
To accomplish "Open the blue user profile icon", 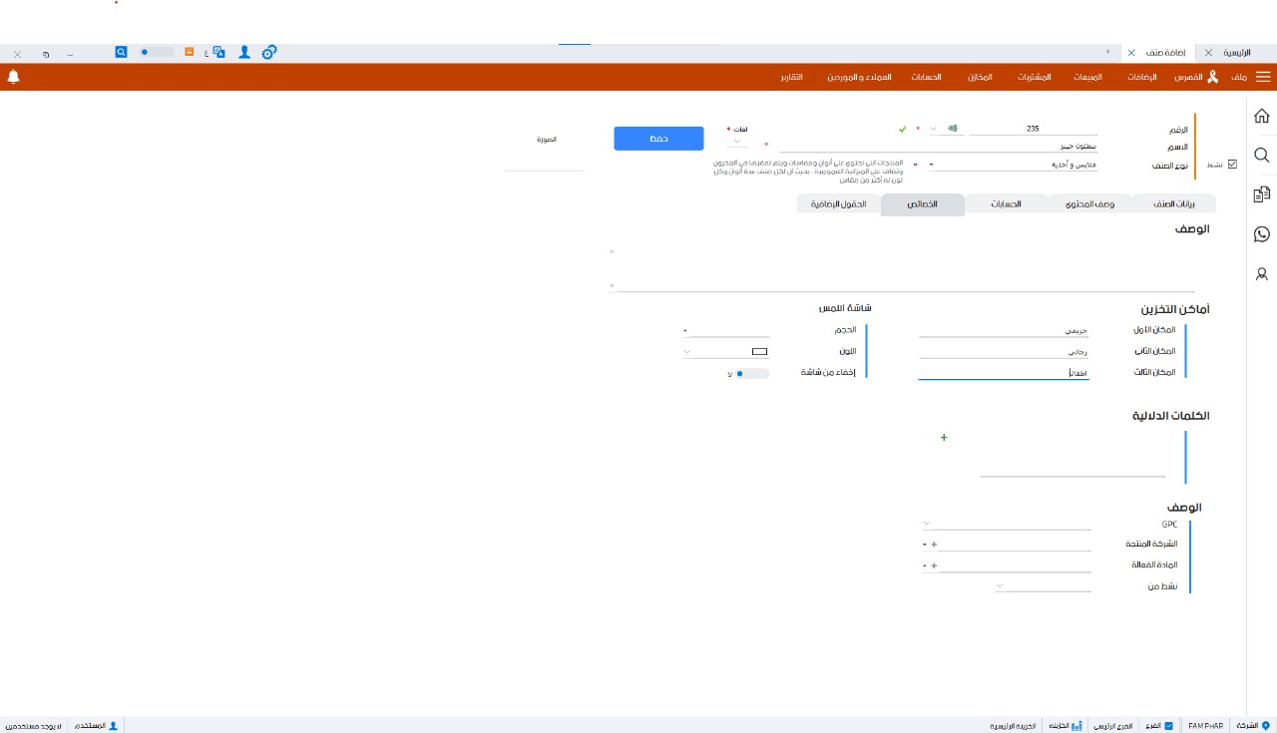I will coord(244,52).
